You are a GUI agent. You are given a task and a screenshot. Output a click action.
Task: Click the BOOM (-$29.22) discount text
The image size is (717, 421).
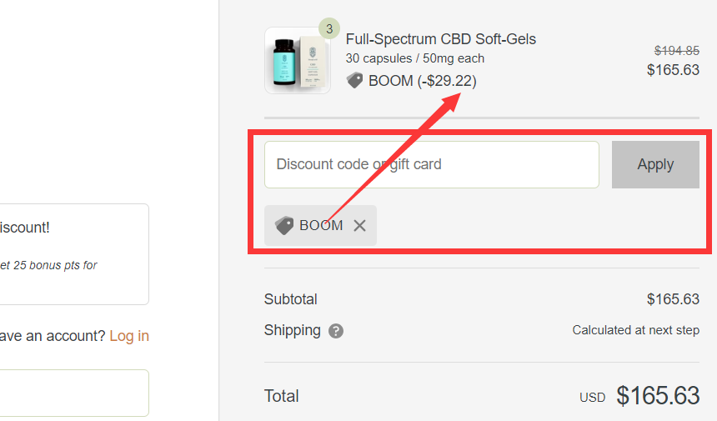(423, 81)
